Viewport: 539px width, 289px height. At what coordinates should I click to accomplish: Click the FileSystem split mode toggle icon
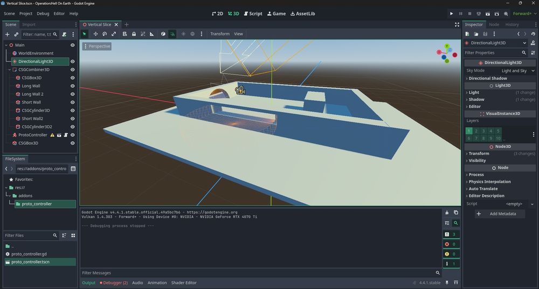click(73, 169)
